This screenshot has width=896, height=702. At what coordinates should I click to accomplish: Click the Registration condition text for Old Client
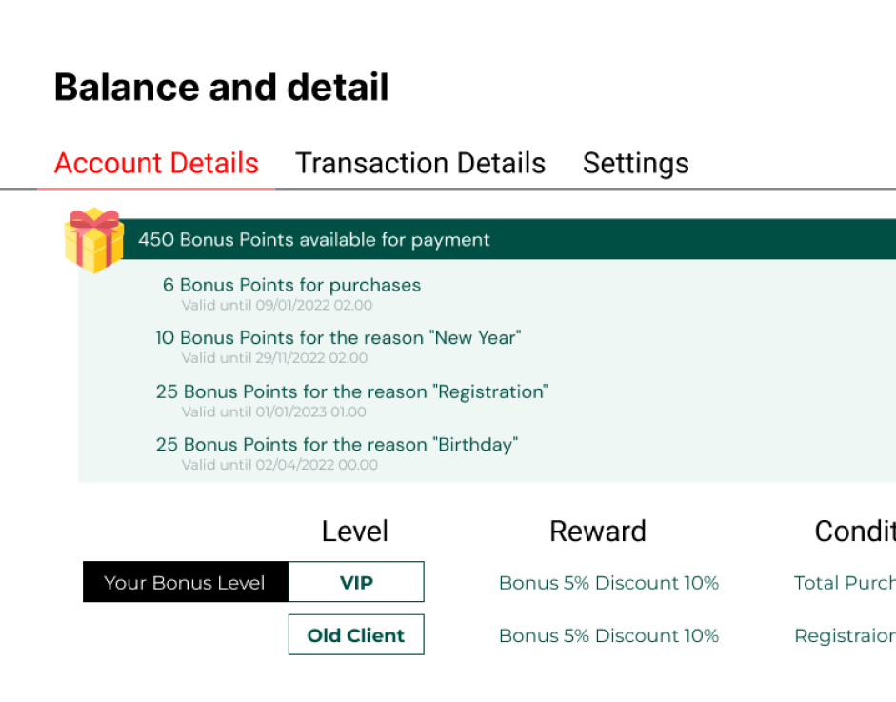[845, 635]
